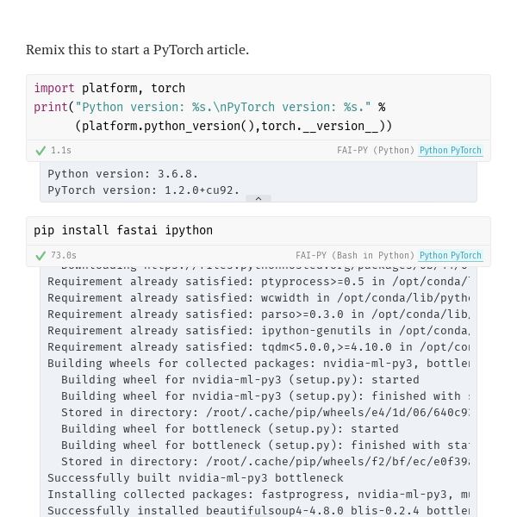
Task: Click output line 'Python version: 3.6.8.'
Action: 122,174
